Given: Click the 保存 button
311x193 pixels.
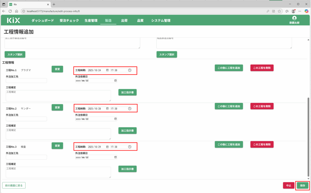Looking at the screenshot, I should pyautogui.click(x=302, y=185).
